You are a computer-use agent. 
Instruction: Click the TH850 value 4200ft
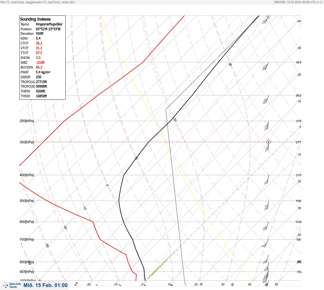[40, 91]
